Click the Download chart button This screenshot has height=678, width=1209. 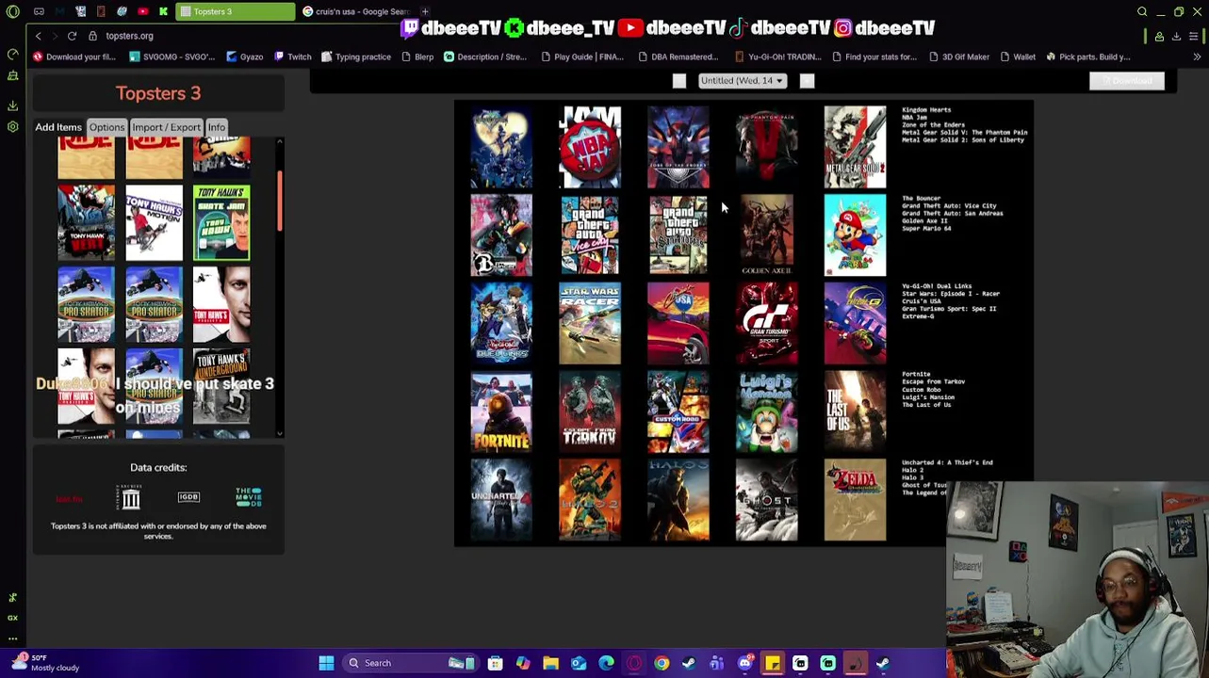pos(1126,81)
